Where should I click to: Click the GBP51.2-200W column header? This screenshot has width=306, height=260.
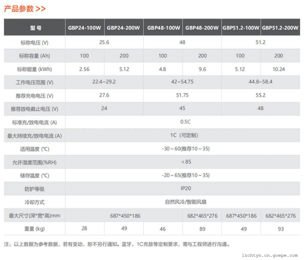(280, 28)
